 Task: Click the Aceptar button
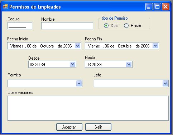(69, 127)
